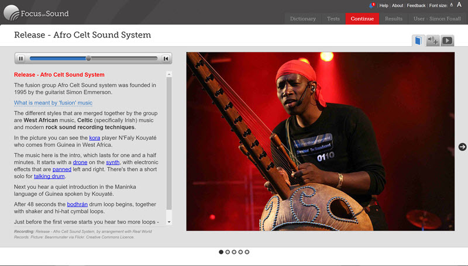Select the third page dot
Image resolution: width=468 pixels, height=266 pixels.
coord(234,252)
